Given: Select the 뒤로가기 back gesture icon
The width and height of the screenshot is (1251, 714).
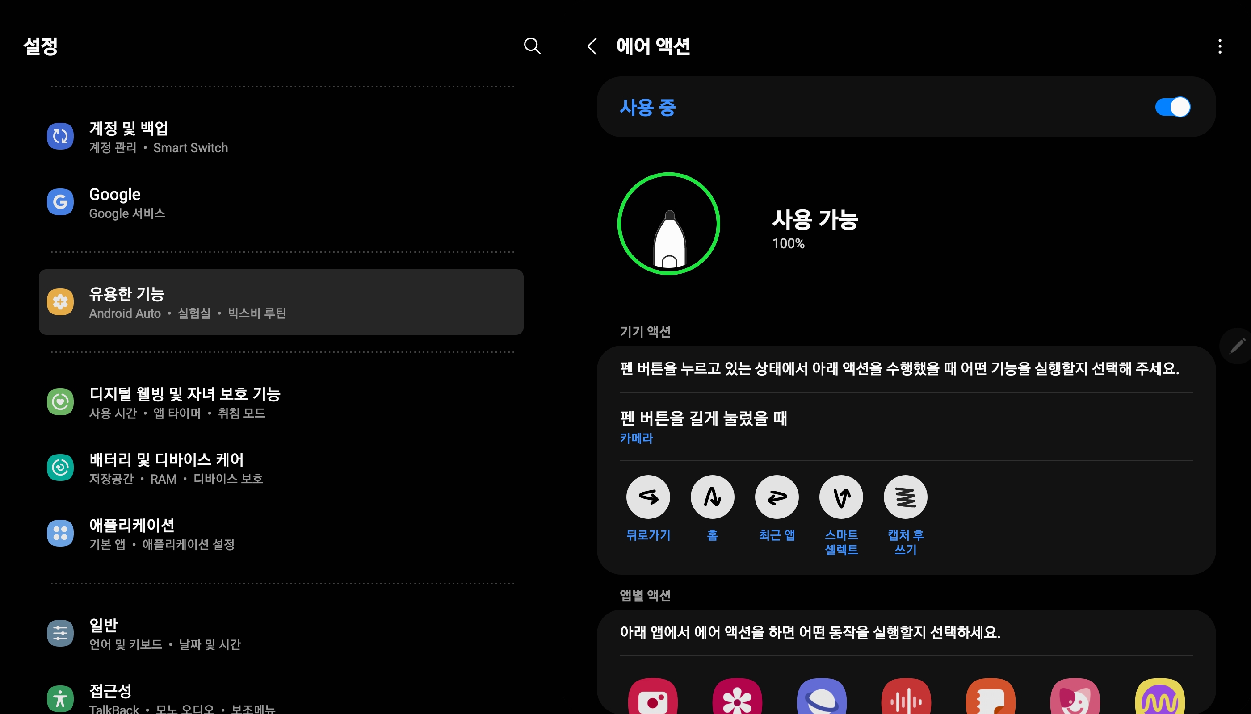Looking at the screenshot, I should tap(647, 497).
